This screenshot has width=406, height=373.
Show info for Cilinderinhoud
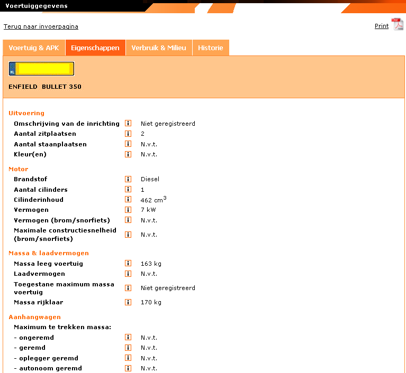point(128,200)
